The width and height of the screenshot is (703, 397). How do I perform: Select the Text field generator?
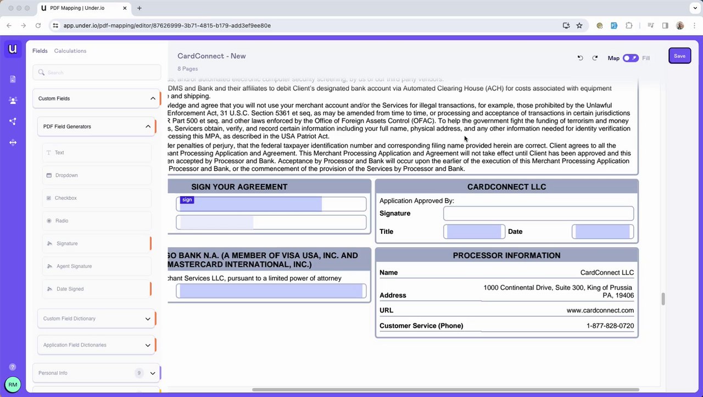point(97,153)
